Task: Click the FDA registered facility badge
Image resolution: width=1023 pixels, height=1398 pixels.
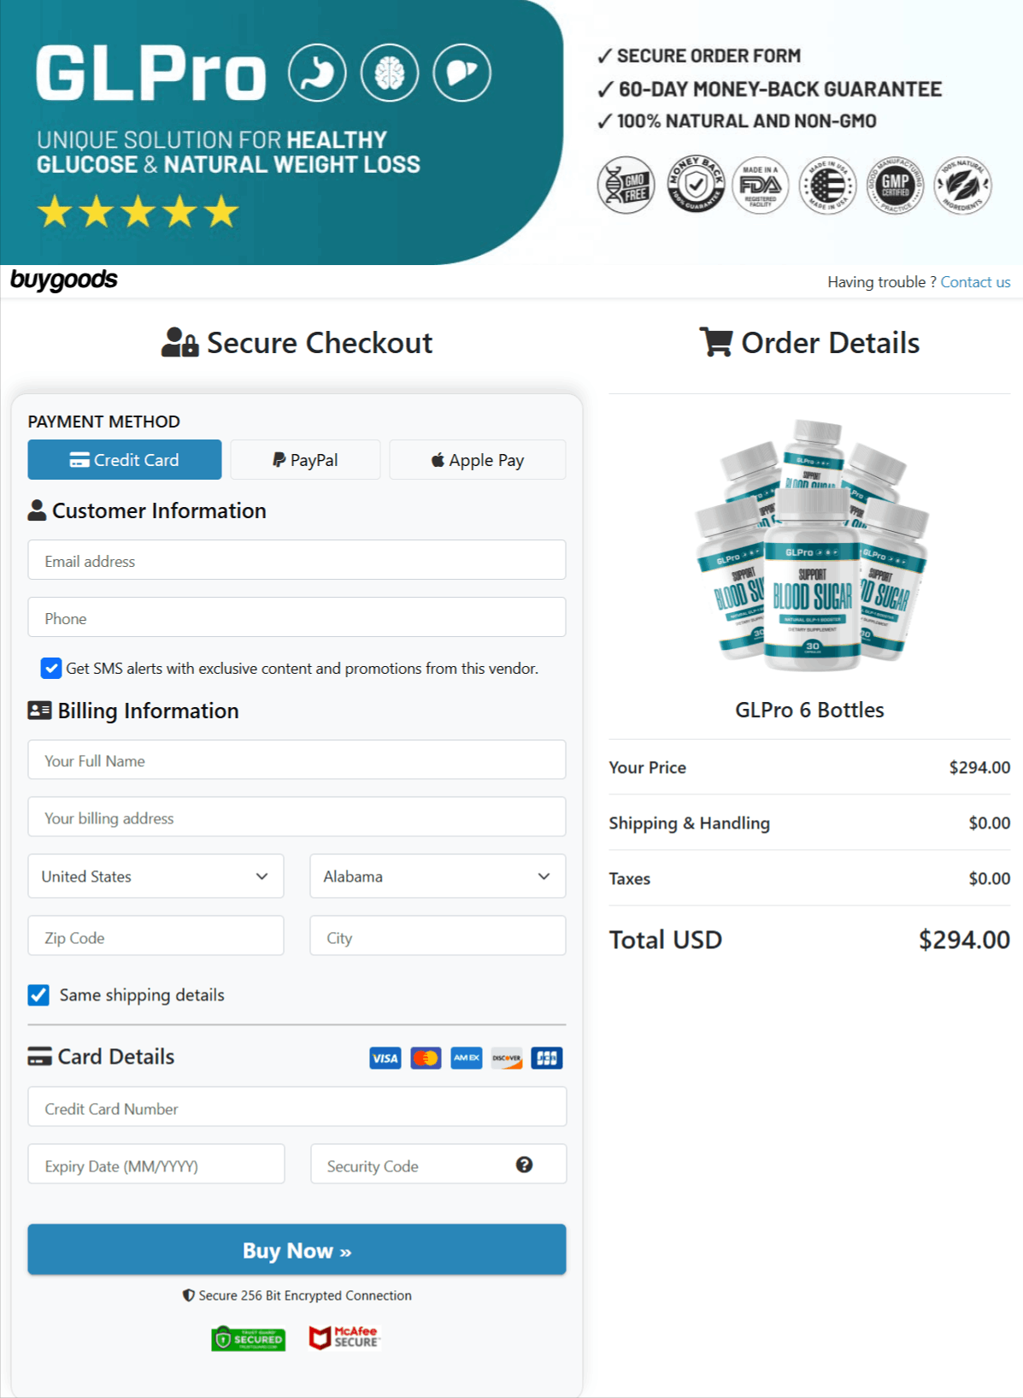Action: coord(761,185)
